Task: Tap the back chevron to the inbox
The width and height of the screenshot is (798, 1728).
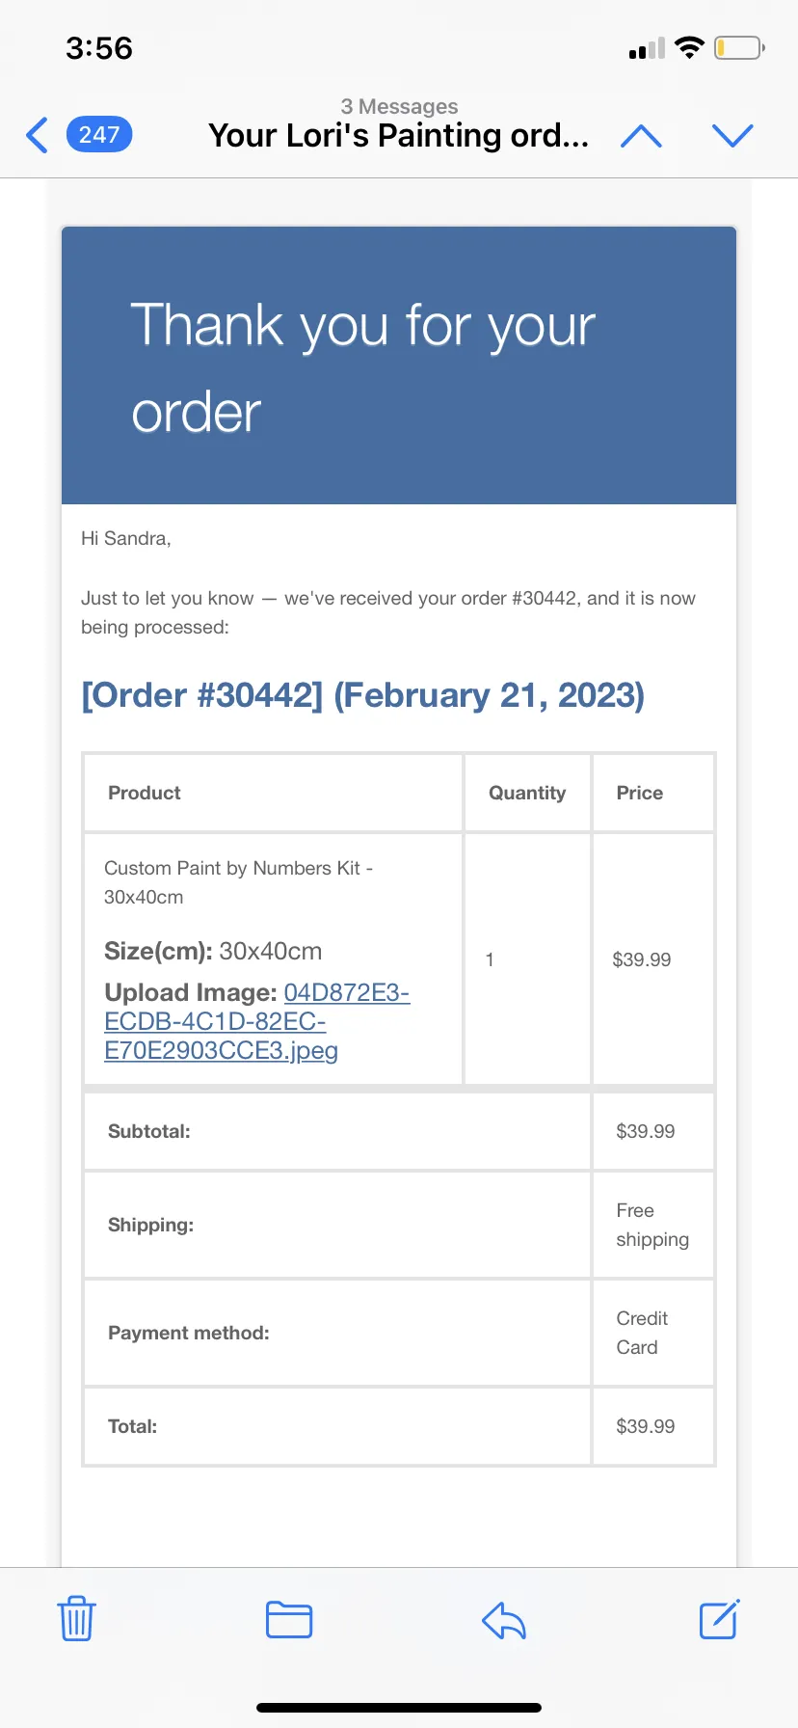Action: point(37,135)
